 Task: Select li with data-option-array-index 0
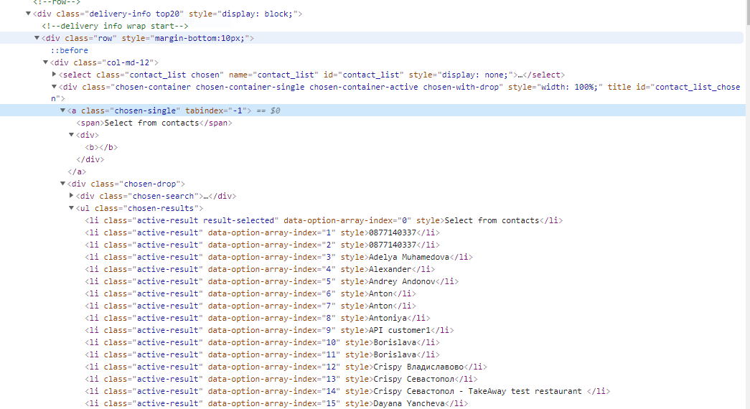tap(324, 220)
